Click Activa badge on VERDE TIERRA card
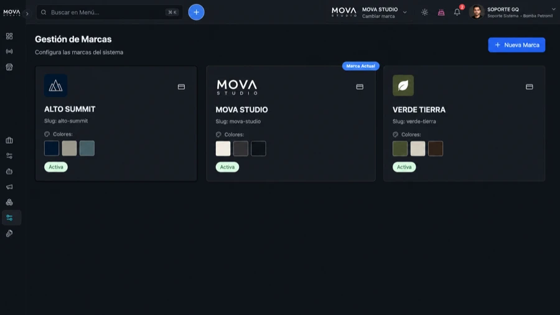Viewport: 560px width, 315px height. 404,167
